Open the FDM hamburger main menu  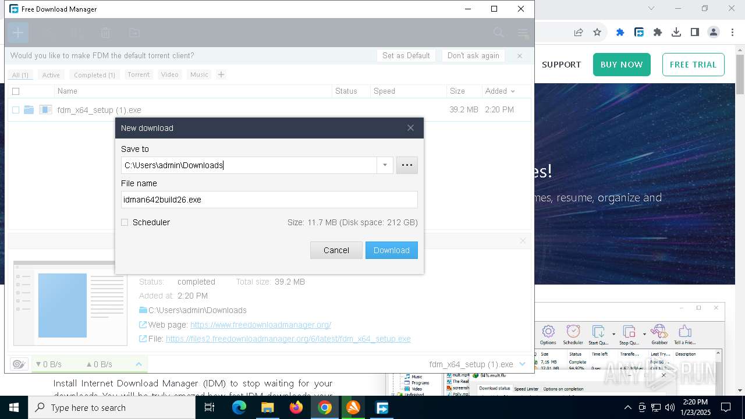click(523, 33)
